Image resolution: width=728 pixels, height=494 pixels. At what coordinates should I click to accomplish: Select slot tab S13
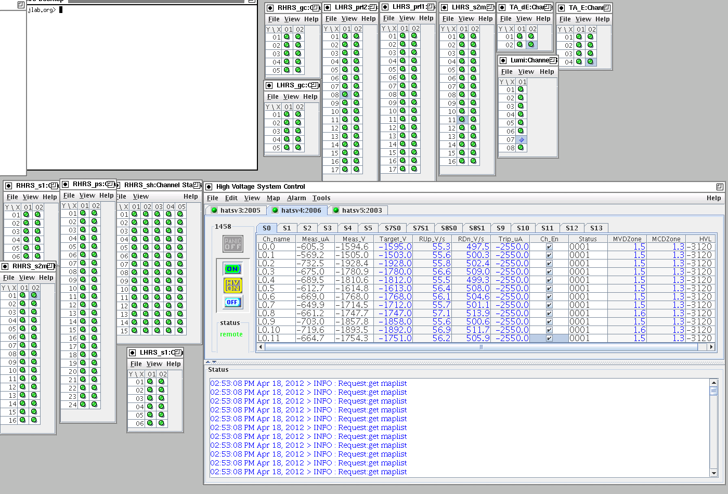click(x=596, y=228)
